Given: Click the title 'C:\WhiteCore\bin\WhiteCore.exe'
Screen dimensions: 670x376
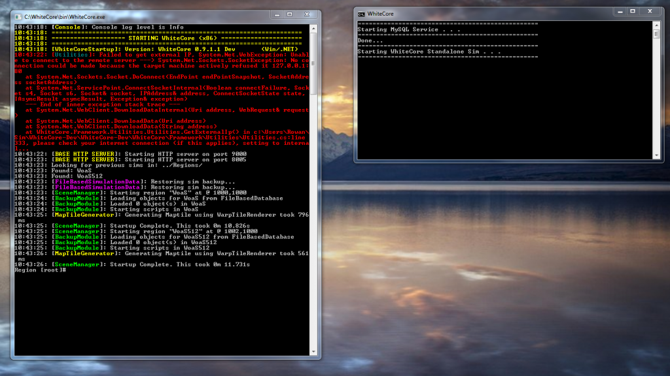Looking at the screenshot, I should point(65,17).
